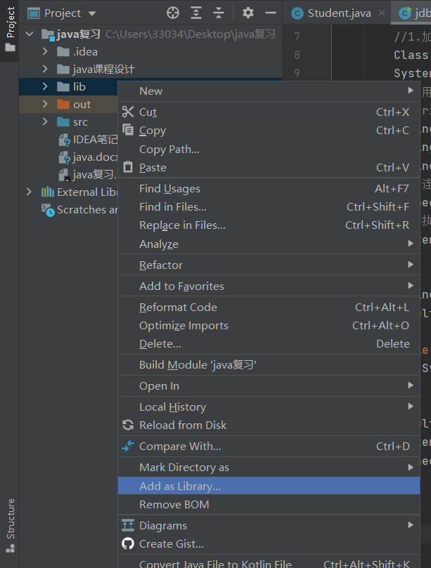Open Project panel settings gear

pos(247,13)
